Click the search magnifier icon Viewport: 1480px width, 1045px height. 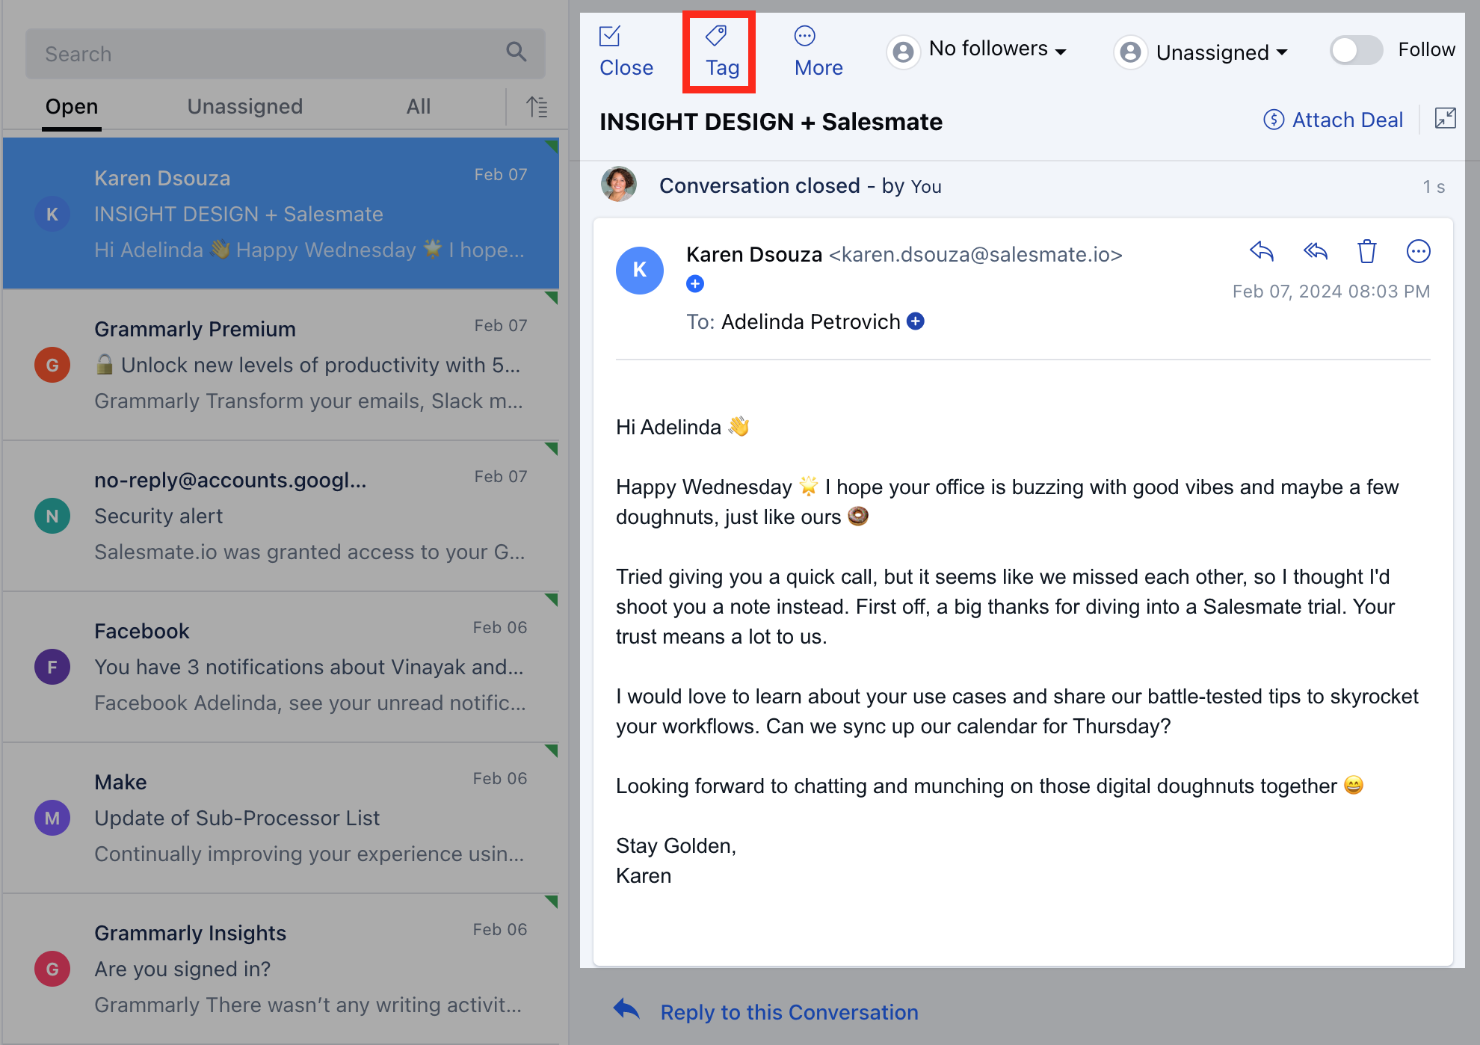click(x=516, y=52)
